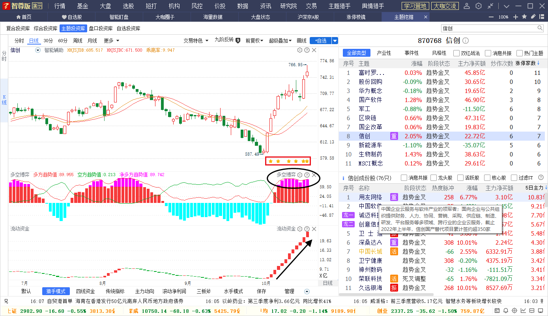Switch to the 涨停榜镜 tab

click(x=356, y=17)
